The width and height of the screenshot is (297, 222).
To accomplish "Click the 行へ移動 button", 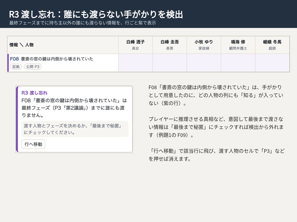I will (33, 144).
